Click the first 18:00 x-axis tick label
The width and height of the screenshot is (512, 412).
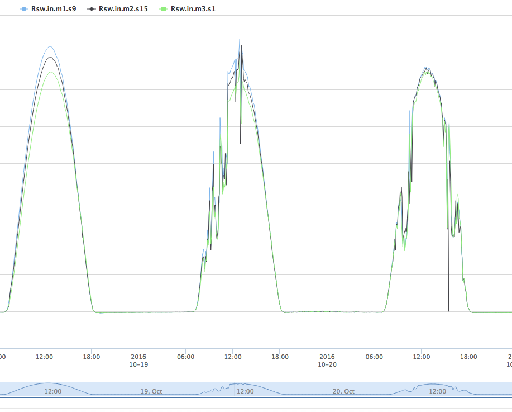(x=92, y=357)
